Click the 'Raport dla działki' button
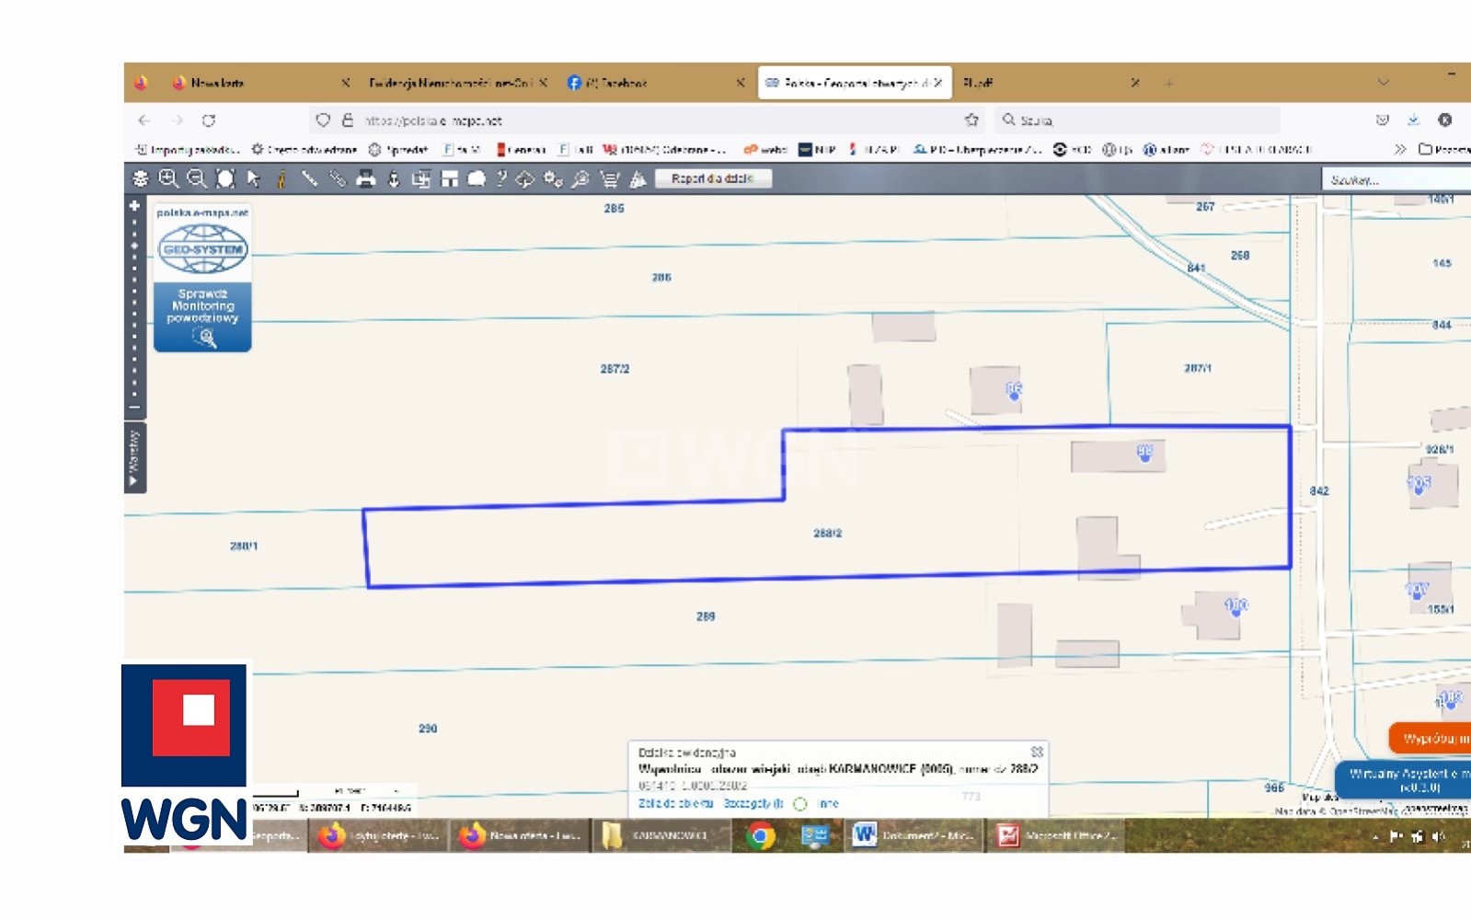 point(712,178)
